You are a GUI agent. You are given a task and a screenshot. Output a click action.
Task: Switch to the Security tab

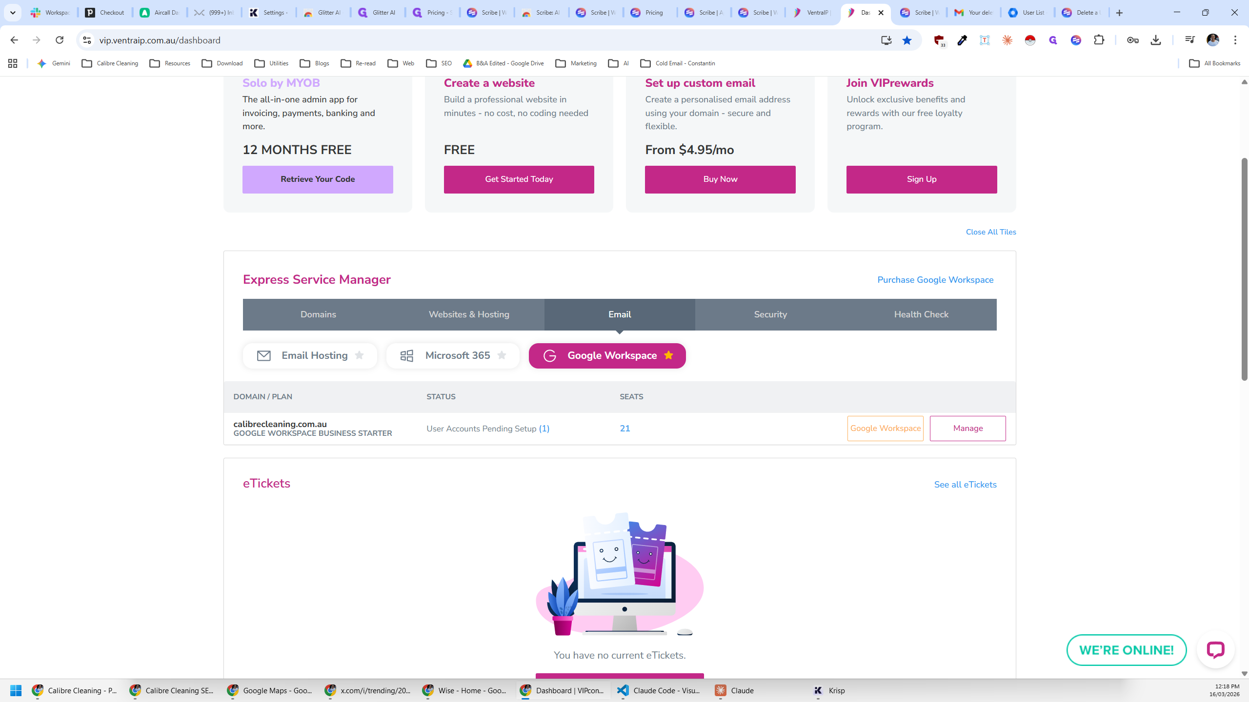[770, 314]
